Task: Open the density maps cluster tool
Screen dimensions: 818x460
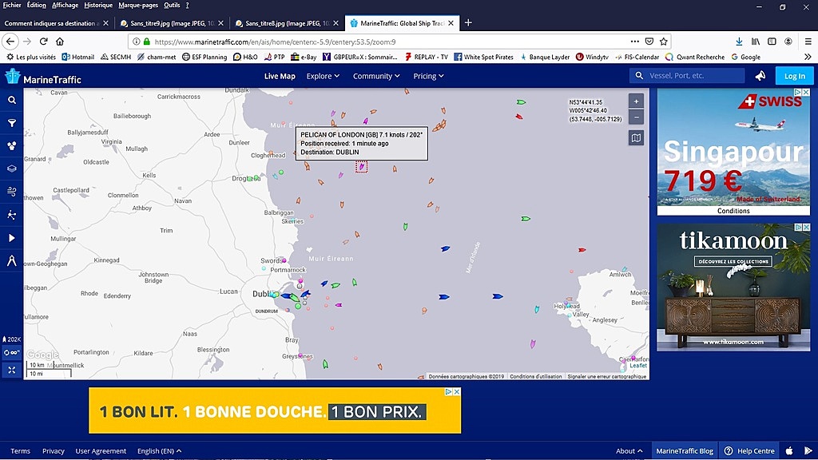Action: point(11,146)
